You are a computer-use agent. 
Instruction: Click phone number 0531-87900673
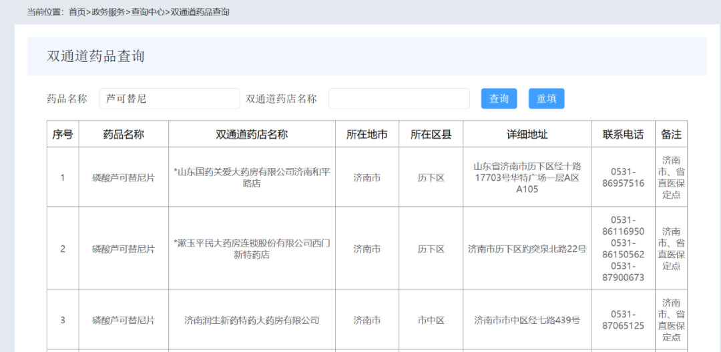tap(623, 272)
